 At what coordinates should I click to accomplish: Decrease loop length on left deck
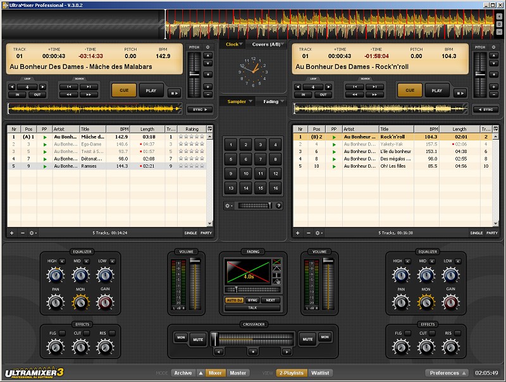pos(12,87)
